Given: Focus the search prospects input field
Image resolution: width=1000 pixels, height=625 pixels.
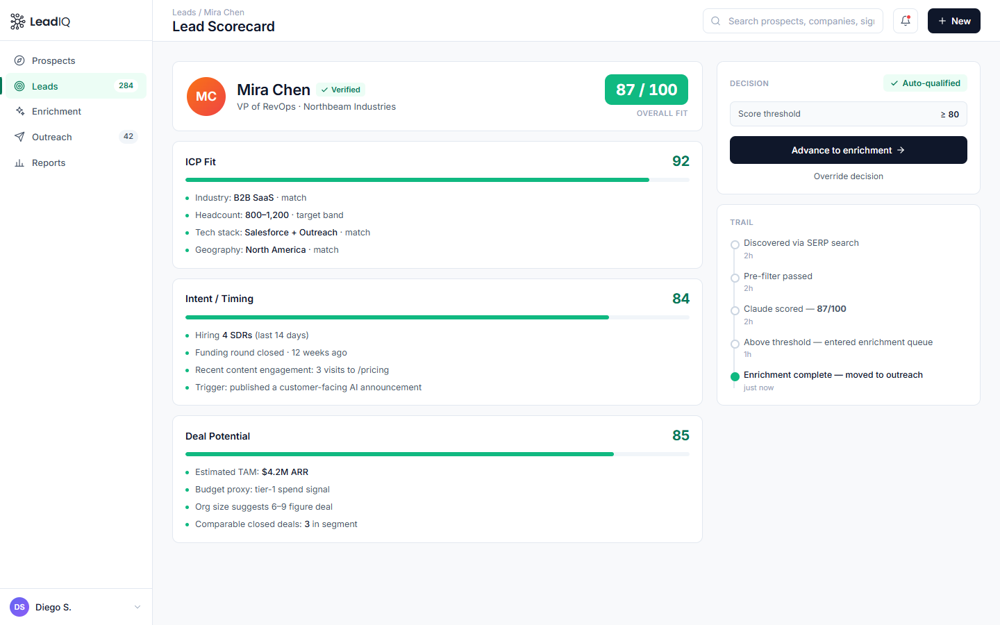Looking at the screenshot, I should [793, 21].
